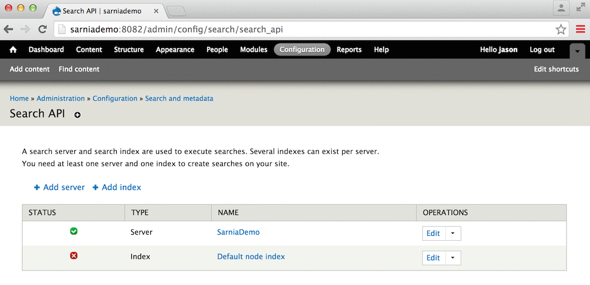Viewport: 590px width, 285px height.
Task: Open the Chrome user profile icon
Action: (x=561, y=8)
